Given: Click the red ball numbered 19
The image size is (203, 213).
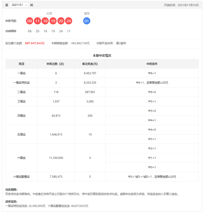Looking at the screenshot, I should point(53,21).
